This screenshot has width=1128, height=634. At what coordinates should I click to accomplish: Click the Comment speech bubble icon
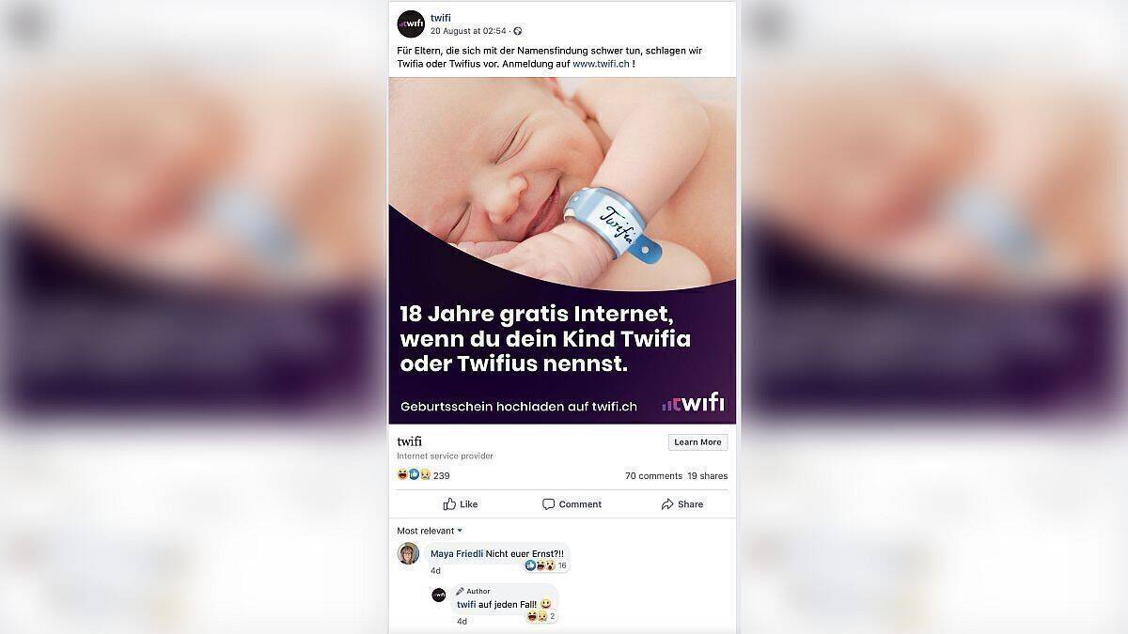coord(549,504)
